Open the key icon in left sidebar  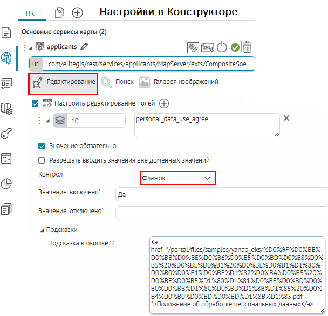pos(7,134)
